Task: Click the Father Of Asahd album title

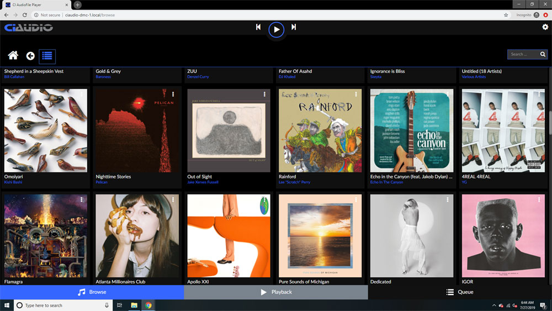Action: (x=295, y=71)
